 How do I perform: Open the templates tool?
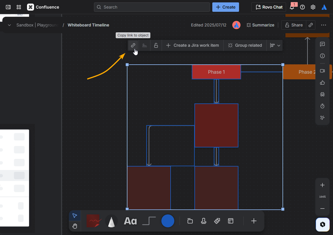click(x=231, y=221)
